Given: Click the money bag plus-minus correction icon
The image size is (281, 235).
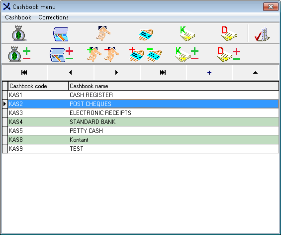Looking at the screenshot, I should click(x=19, y=54).
